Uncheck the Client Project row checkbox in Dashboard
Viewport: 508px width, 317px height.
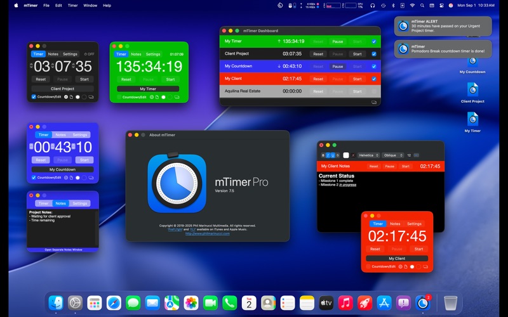pos(374,54)
